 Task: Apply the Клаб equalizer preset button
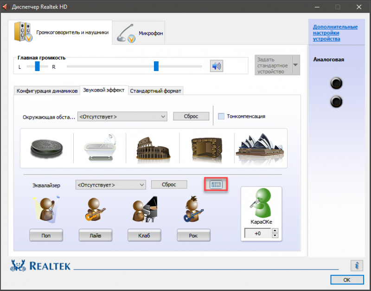click(x=144, y=235)
